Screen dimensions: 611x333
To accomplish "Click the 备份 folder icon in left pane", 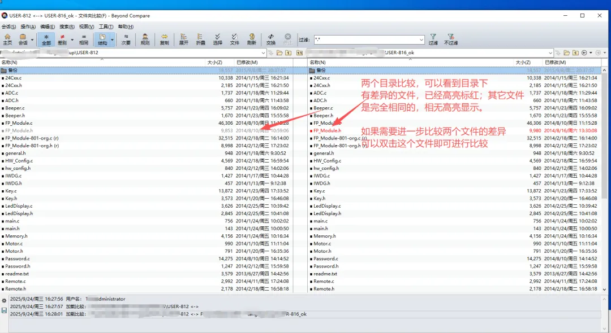I will point(4,71).
